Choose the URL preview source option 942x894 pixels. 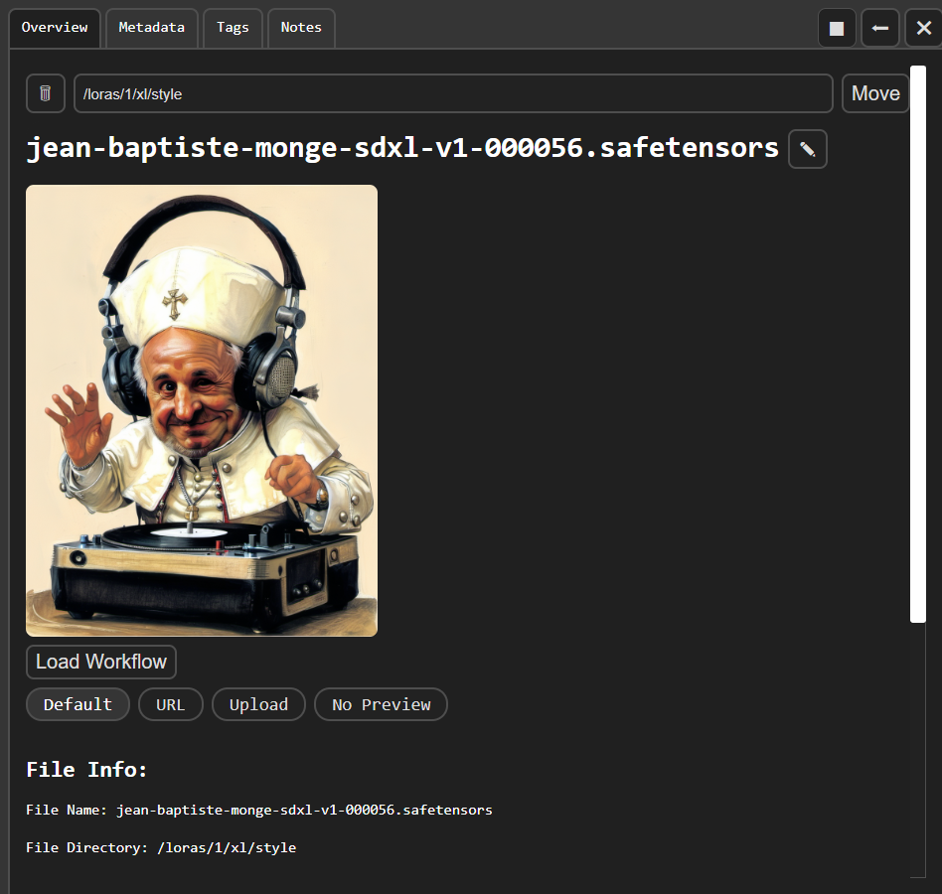(x=170, y=704)
